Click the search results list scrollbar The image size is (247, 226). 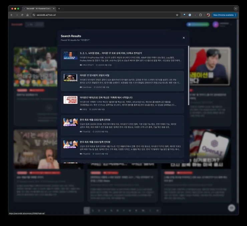(x=189, y=74)
